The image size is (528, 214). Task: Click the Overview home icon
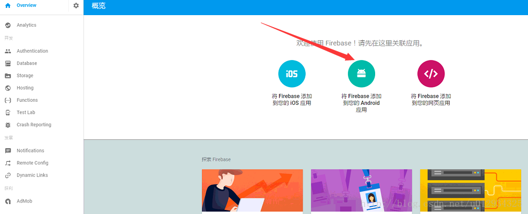point(8,5)
